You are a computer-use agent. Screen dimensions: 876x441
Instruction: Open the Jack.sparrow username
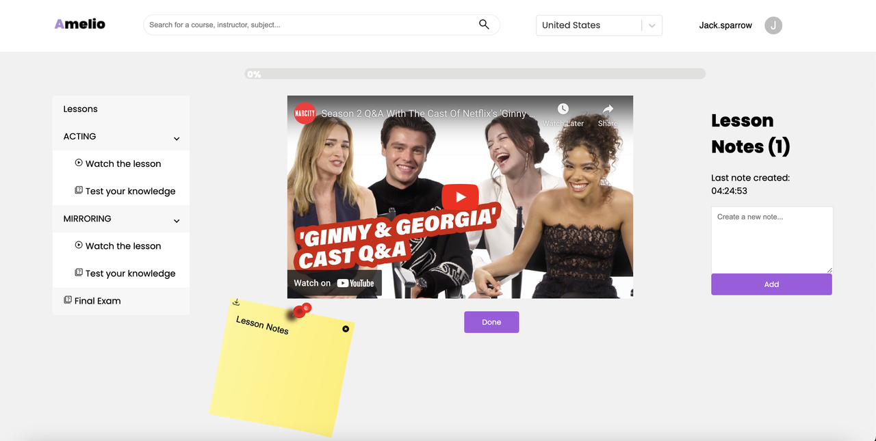click(x=725, y=25)
